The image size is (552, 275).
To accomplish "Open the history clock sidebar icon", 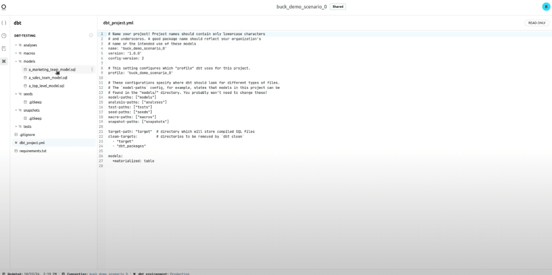I will tap(4, 35).
